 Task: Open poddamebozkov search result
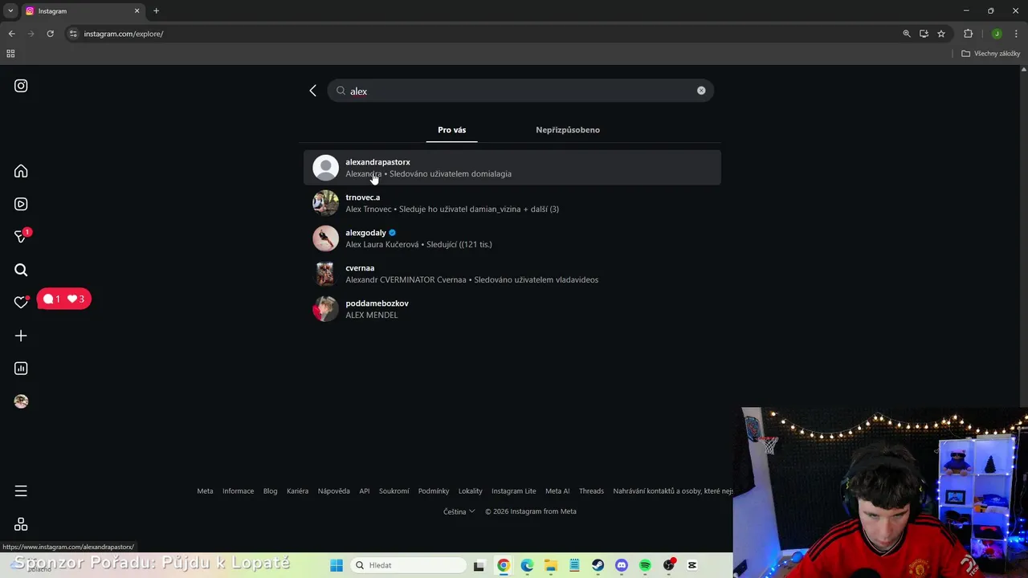(x=512, y=309)
